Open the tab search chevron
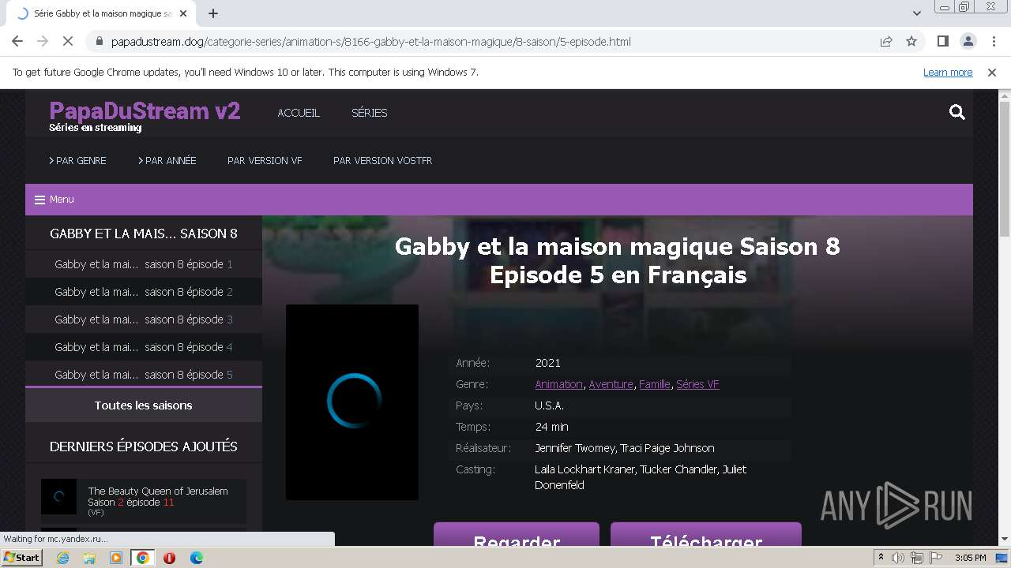The height and width of the screenshot is (568, 1011). 917,13
